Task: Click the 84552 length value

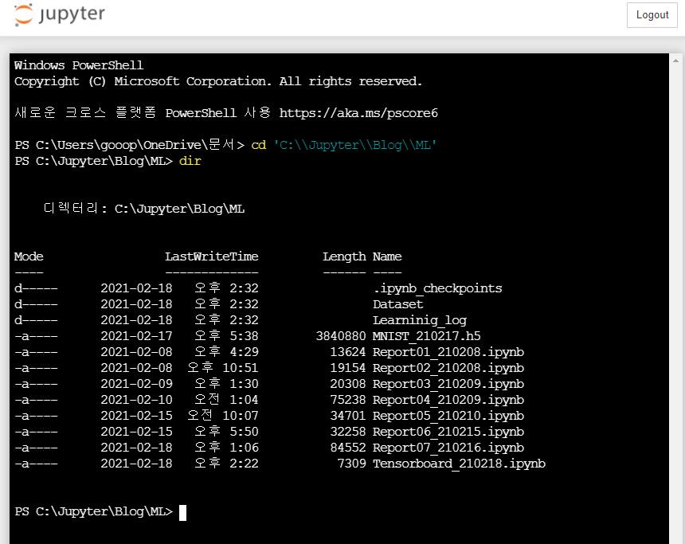Action: pyautogui.click(x=348, y=448)
